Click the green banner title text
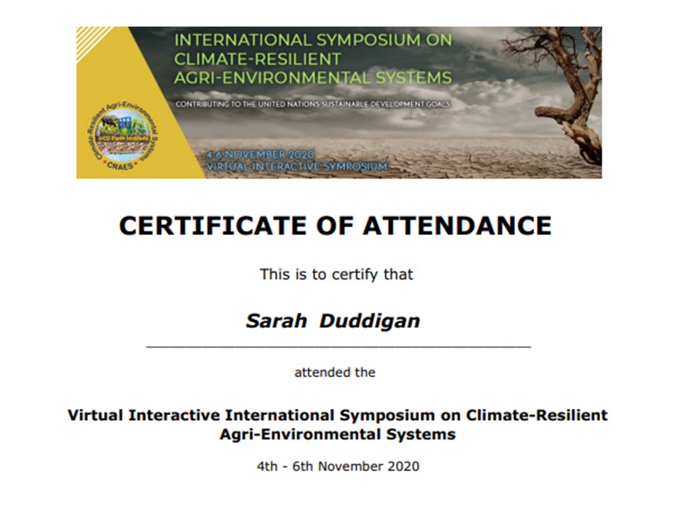The image size is (681, 511). 313,59
